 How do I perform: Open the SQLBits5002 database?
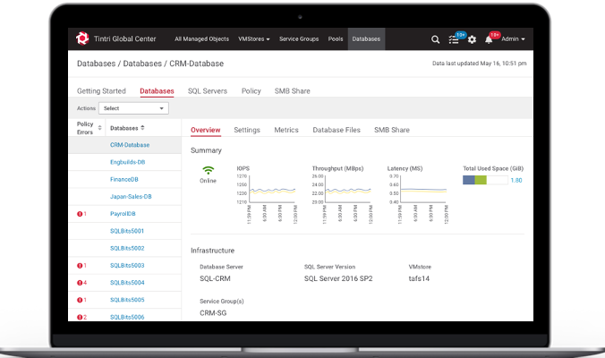pyautogui.click(x=127, y=248)
